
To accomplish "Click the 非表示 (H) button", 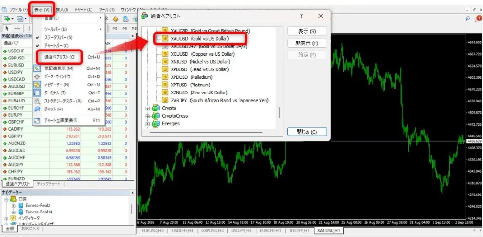I will pyautogui.click(x=307, y=43).
